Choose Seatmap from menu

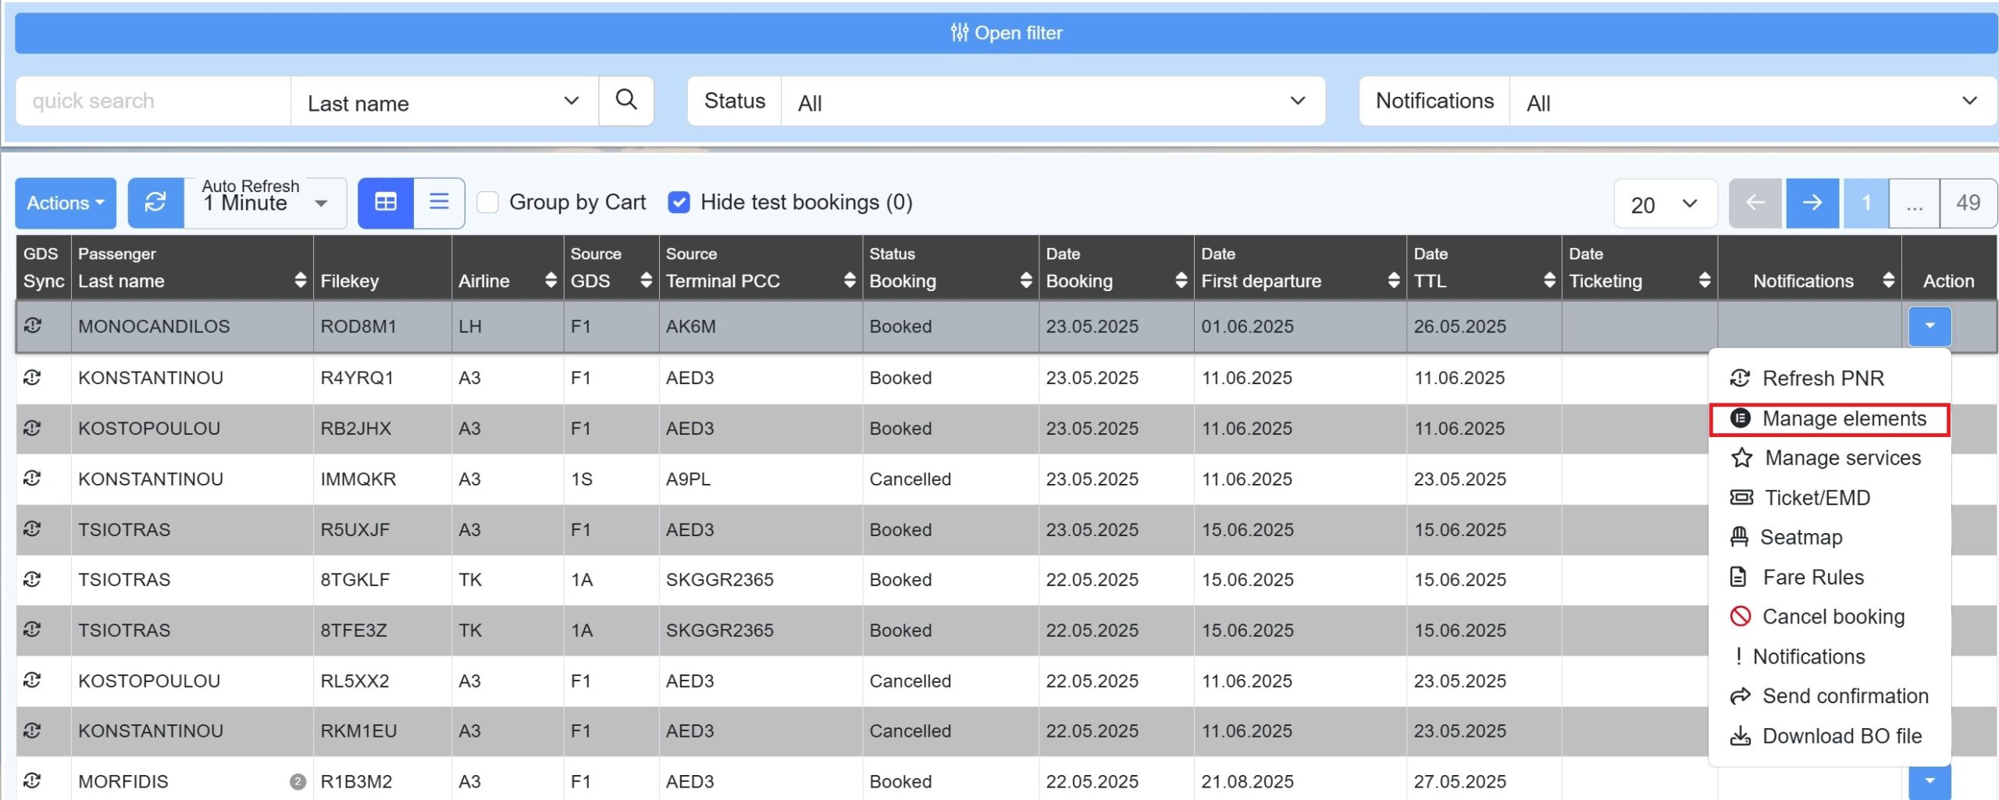pyautogui.click(x=1829, y=538)
